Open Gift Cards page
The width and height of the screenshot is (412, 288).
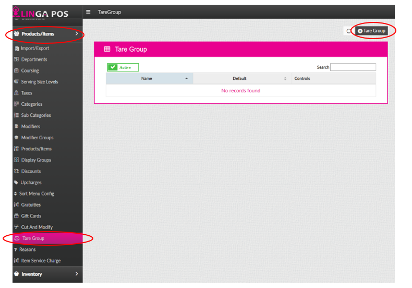click(x=47, y=215)
